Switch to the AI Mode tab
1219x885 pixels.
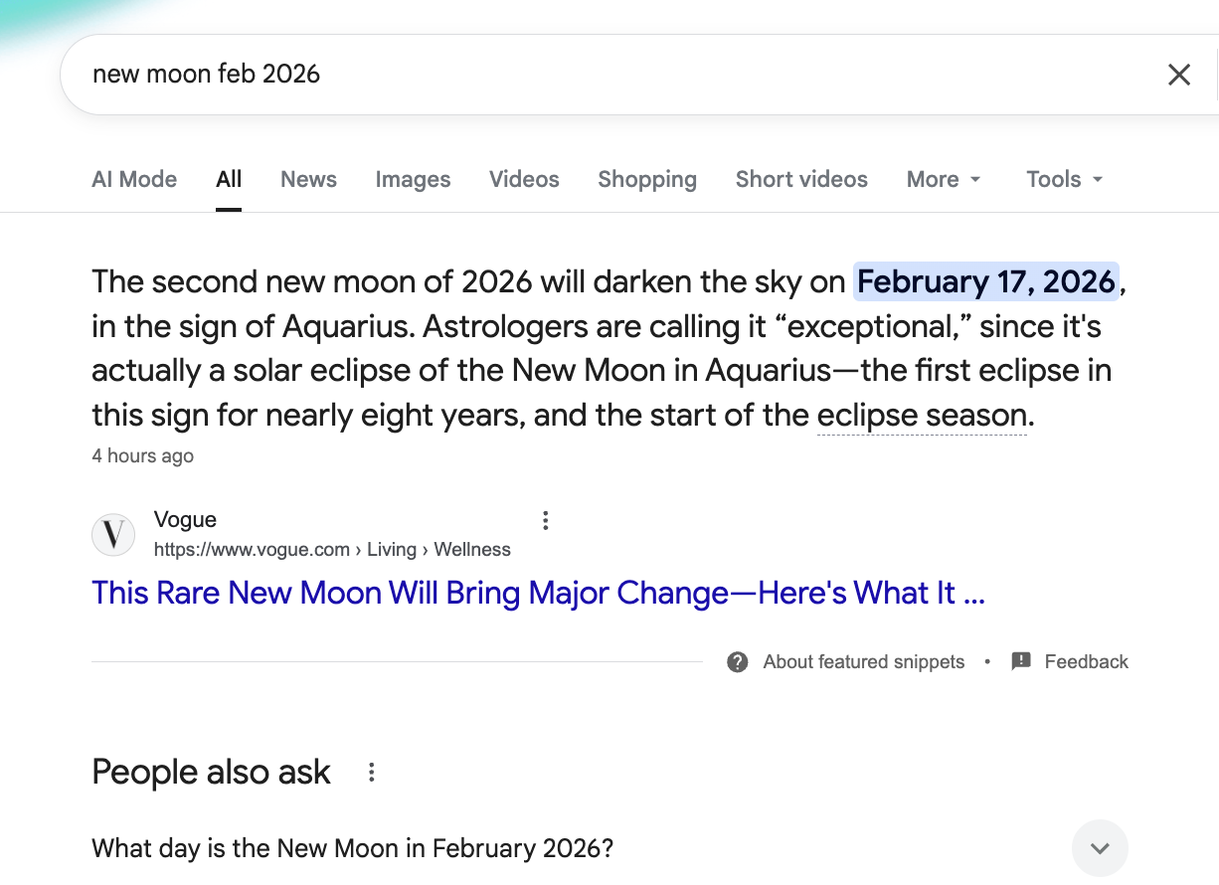134,180
